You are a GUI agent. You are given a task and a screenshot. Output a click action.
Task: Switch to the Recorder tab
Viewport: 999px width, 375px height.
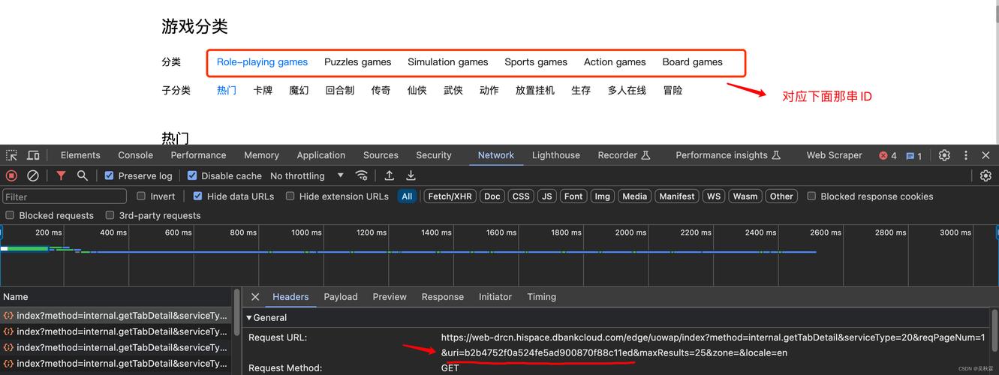[x=624, y=155]
